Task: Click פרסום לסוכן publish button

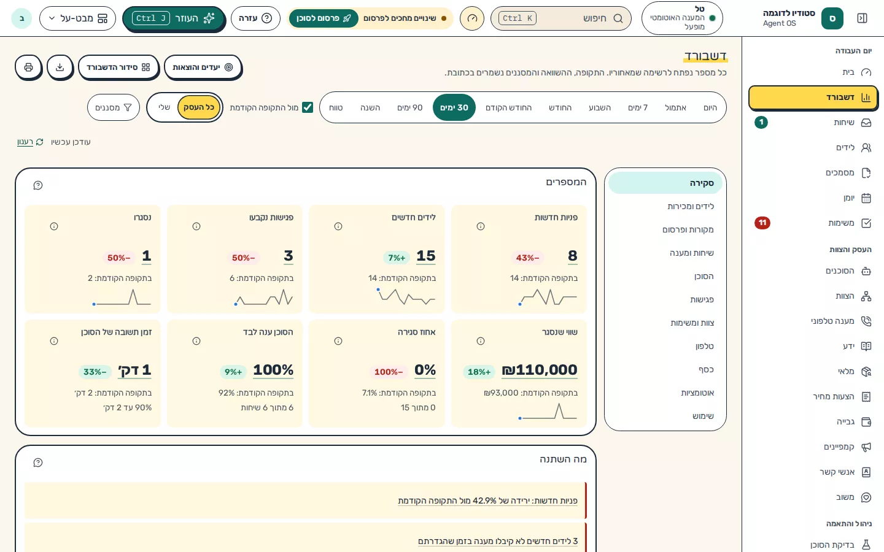Action: coord(324,18)
